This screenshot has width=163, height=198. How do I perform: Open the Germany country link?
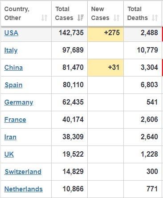pos(19,102)
